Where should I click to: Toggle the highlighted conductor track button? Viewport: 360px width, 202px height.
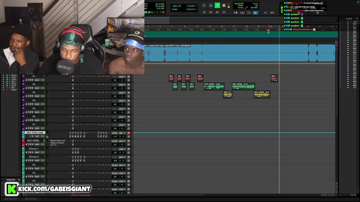pos(255,13)
